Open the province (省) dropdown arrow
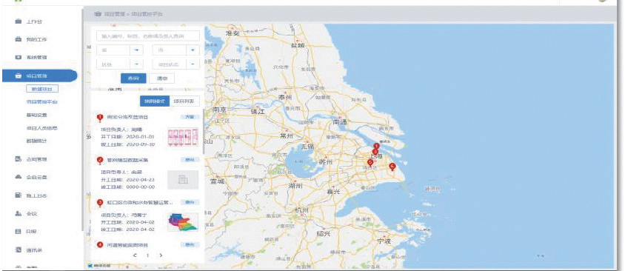Screen dimensions: 625x271 coord(137,50)
